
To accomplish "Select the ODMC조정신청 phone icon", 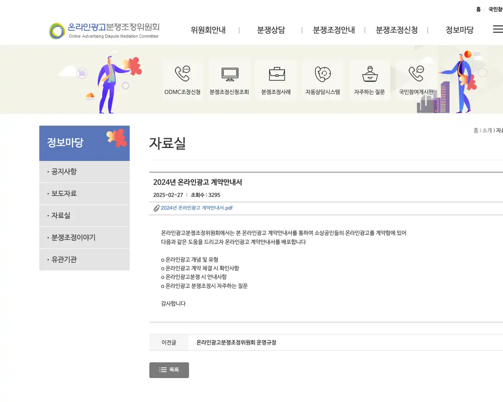I will (x=182, y=74).
